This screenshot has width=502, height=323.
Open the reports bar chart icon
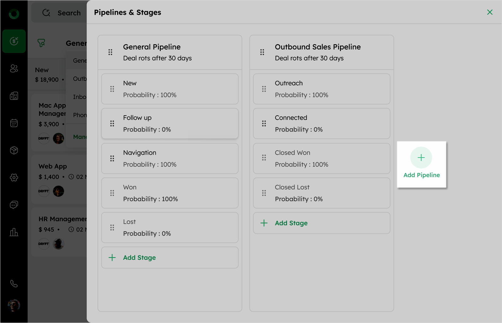click(14, 232)
